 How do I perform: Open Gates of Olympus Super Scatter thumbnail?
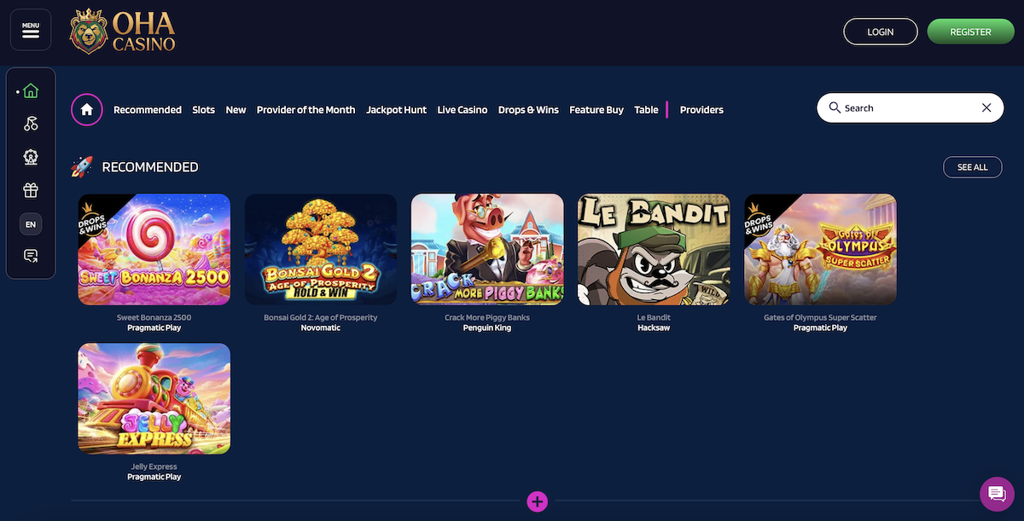click(x=820, y=249)
